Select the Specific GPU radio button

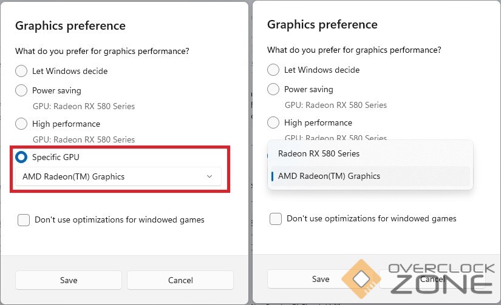click(x=21, y=156)
